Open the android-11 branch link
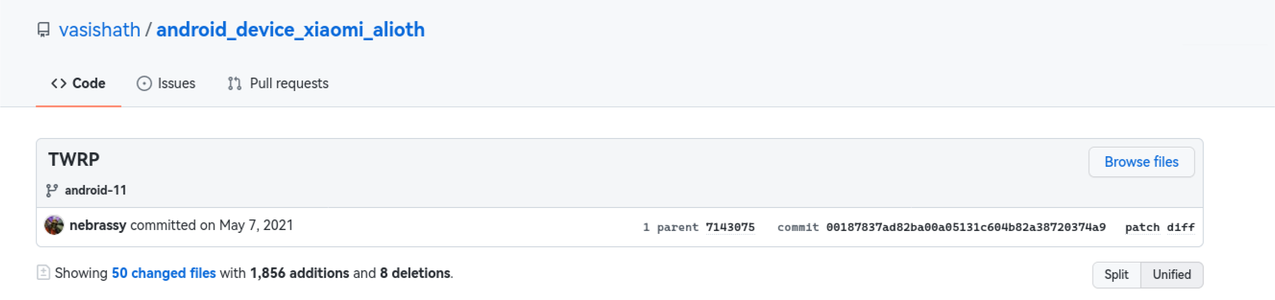The width and height of the screenshot is (1275, 300). point(96,190)
